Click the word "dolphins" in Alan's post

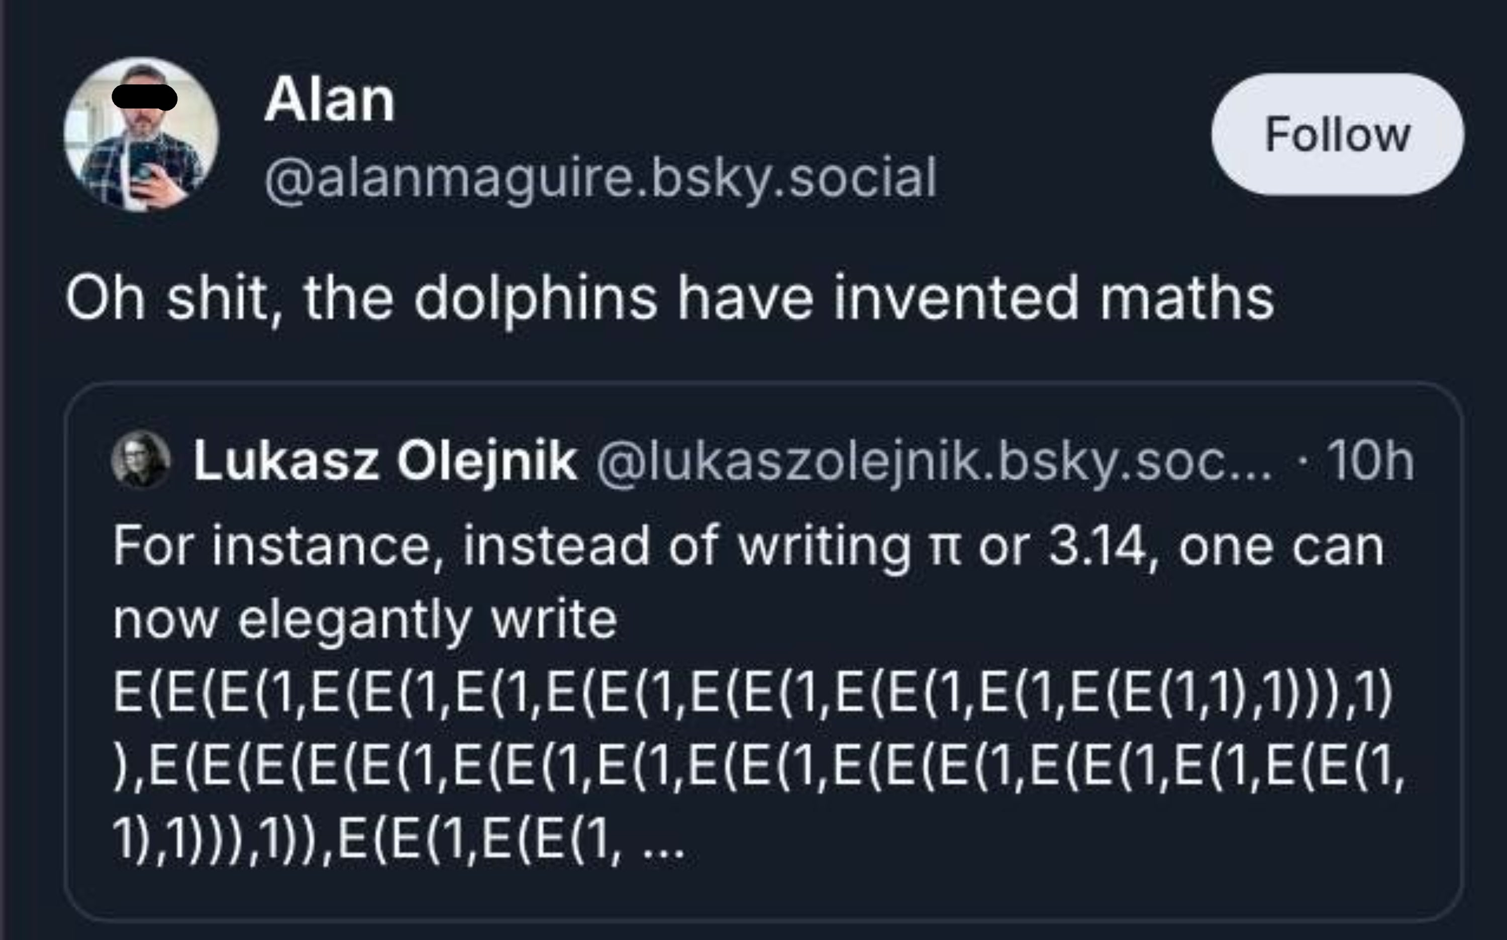535,298
